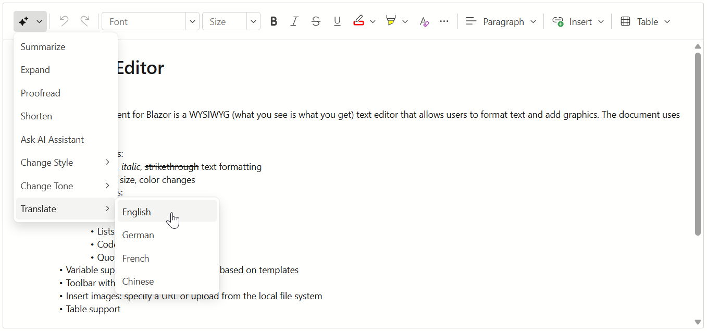The image size is (707, 331).
Task: Toggle Bold formatting
Action: [x=274, y=21]
